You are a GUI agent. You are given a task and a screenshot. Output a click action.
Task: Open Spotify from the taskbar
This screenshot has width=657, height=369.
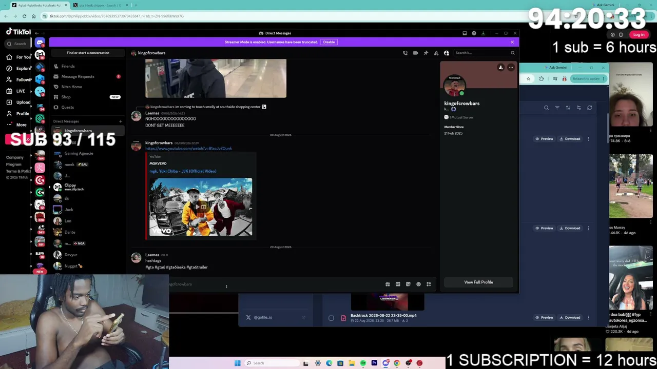tap(363, 363)
